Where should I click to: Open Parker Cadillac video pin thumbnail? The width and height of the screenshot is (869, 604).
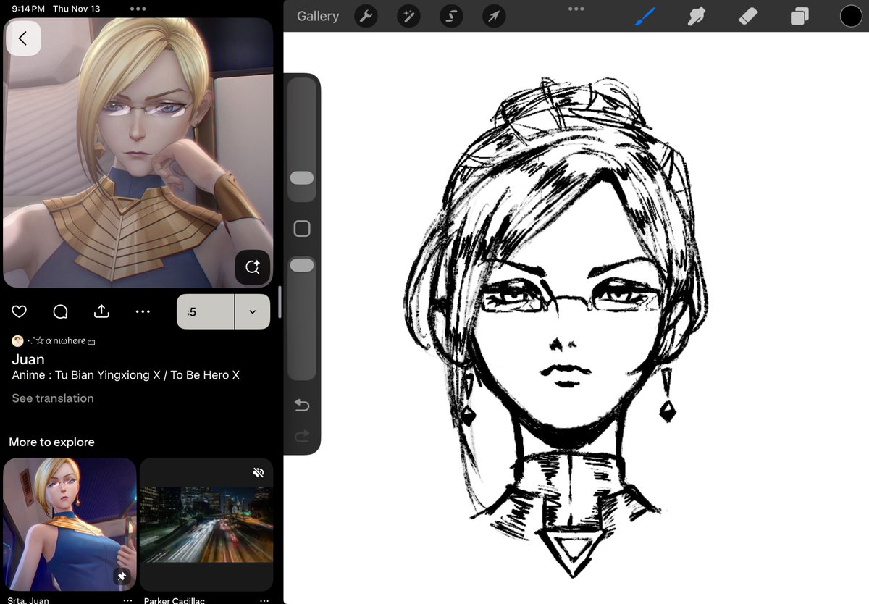(206, 525)
